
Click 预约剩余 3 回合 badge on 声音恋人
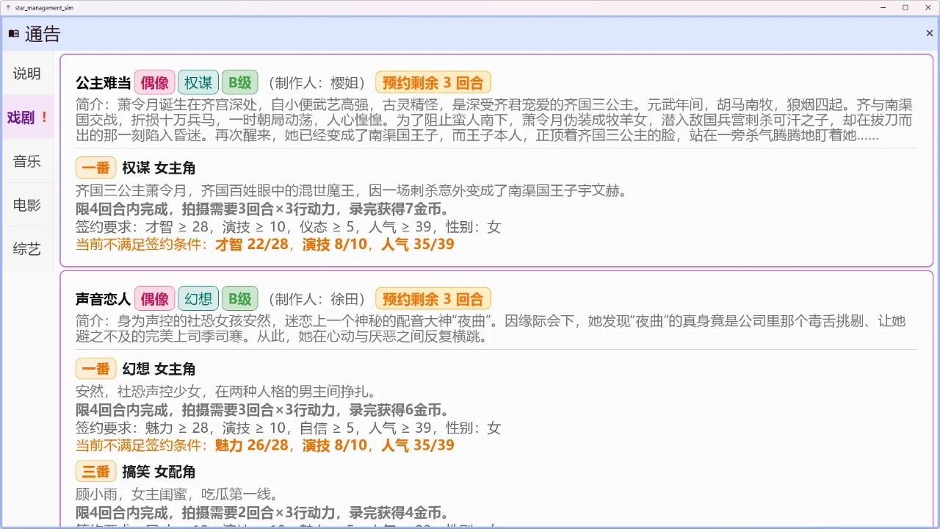click(433, 298)
